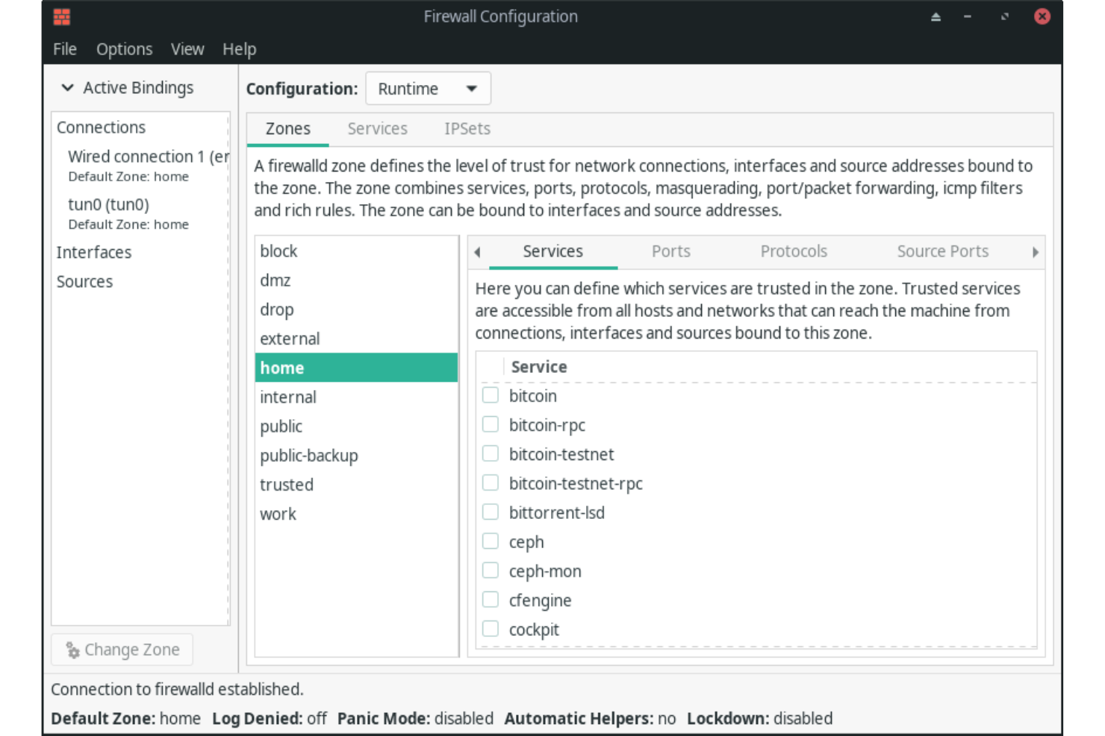Image resolution: width=1105 pixels, height=736 pixels.
Task: Click the keep-above arrow icon in title bar
Action: [936, 16]
